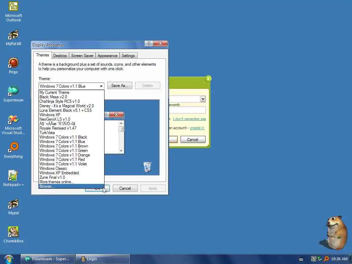Choose Windows 7 Colors v1.1 Black
Image resolution: width=352 pixels, height=264 pixels.
[x=71, y=137]
